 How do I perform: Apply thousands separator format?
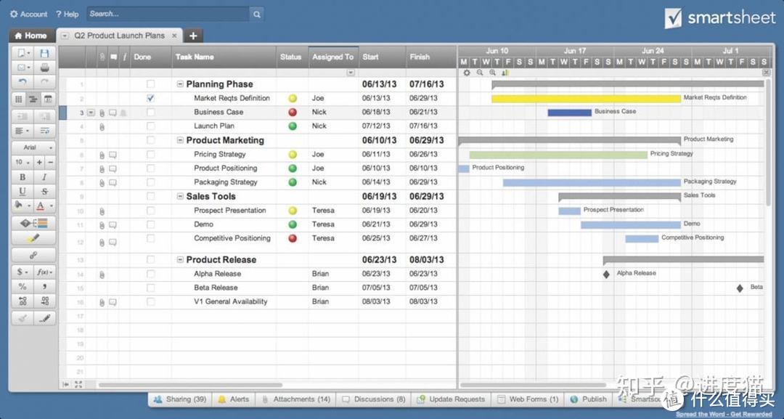point(44,287)
